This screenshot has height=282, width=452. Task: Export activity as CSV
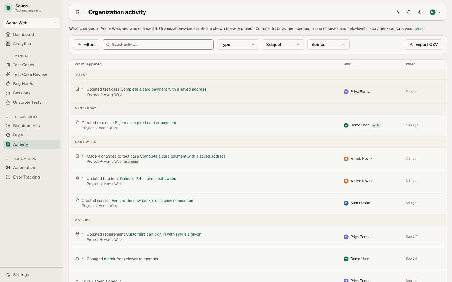pyautogui.click(x=423, y=45)
